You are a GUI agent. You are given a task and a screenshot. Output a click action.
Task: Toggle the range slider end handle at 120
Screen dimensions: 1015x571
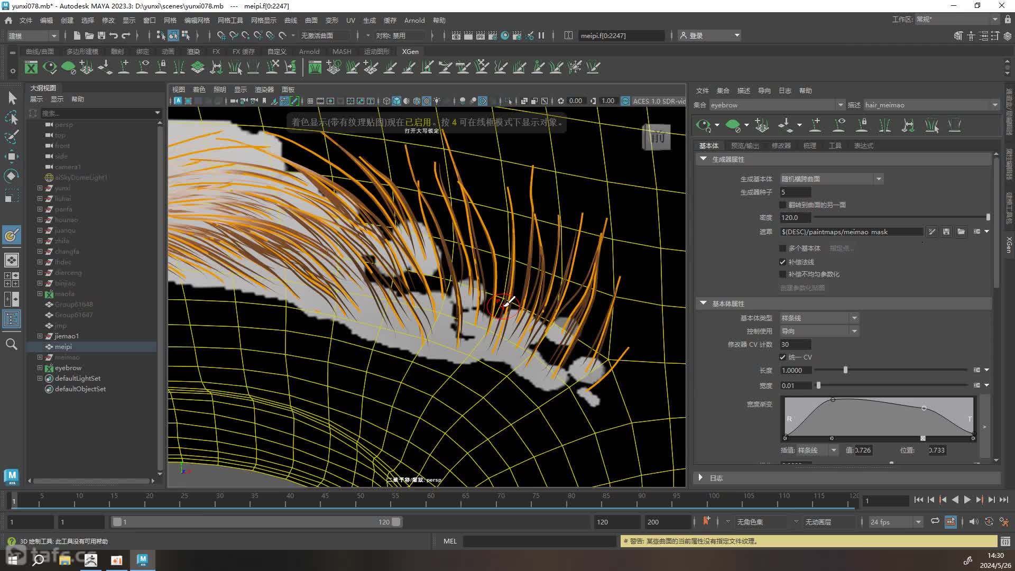396,522
